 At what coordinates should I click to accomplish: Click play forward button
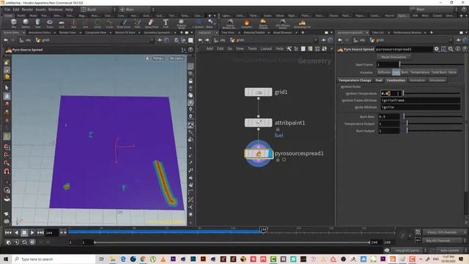click(x=32, y=232)
